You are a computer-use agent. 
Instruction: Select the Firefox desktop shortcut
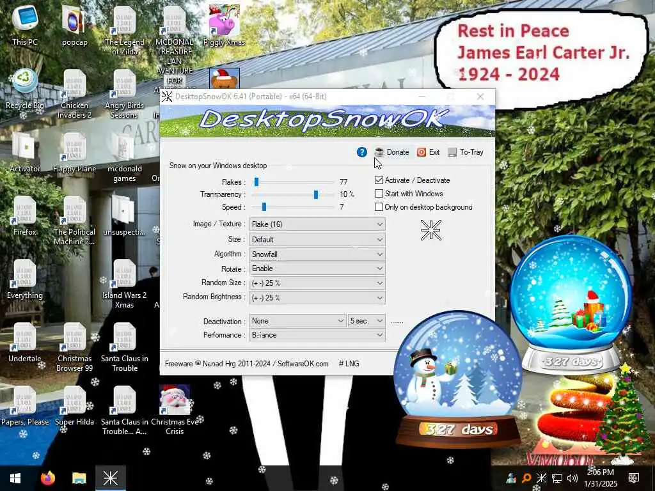click(x=25, y=216)
